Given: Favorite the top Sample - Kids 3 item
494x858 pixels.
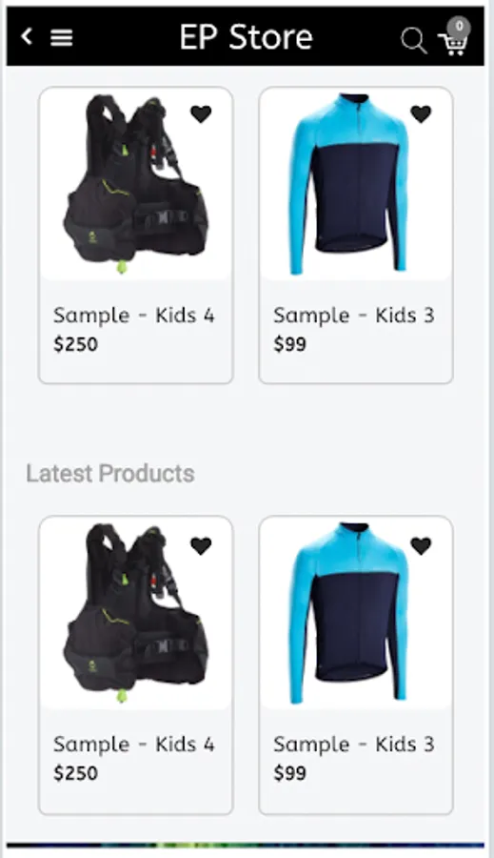Looking at the screenshot, I should 421,113.
